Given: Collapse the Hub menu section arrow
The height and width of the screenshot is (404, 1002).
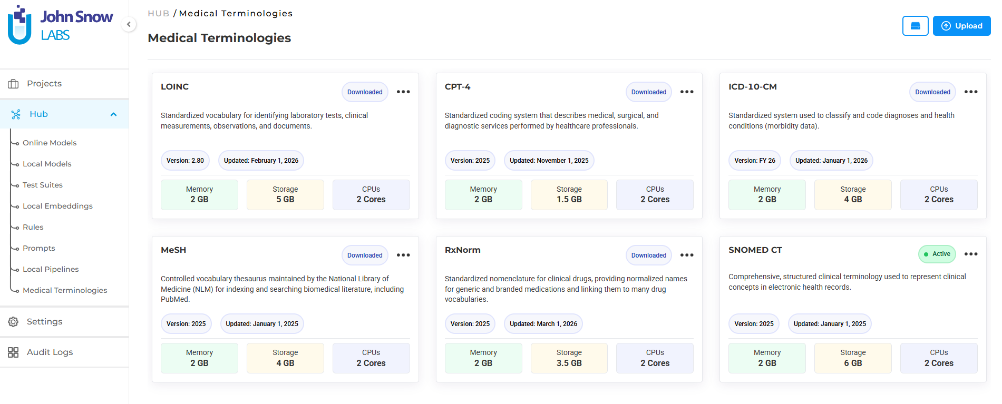Looking at the screenshot, I should [113, 114].
